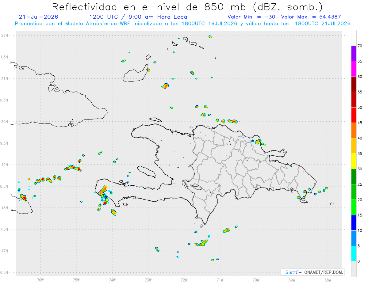
Task: Pick the gray below-zero band at colorbar bottom
Action: [354, 269]
